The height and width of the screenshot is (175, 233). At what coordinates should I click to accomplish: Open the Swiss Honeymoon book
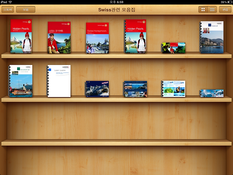point(97,38)
